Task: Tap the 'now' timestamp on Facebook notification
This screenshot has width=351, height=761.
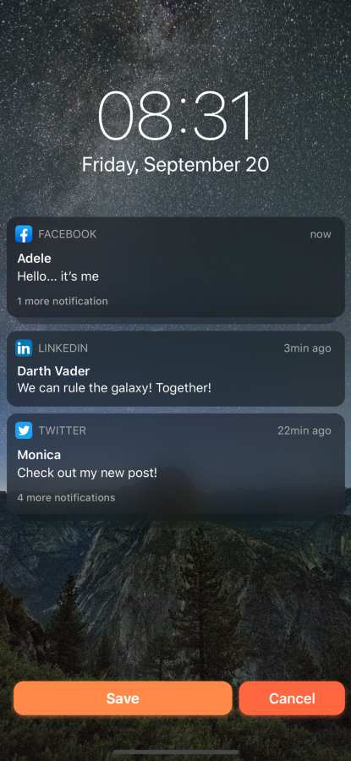Action: [x=321, y=234]
